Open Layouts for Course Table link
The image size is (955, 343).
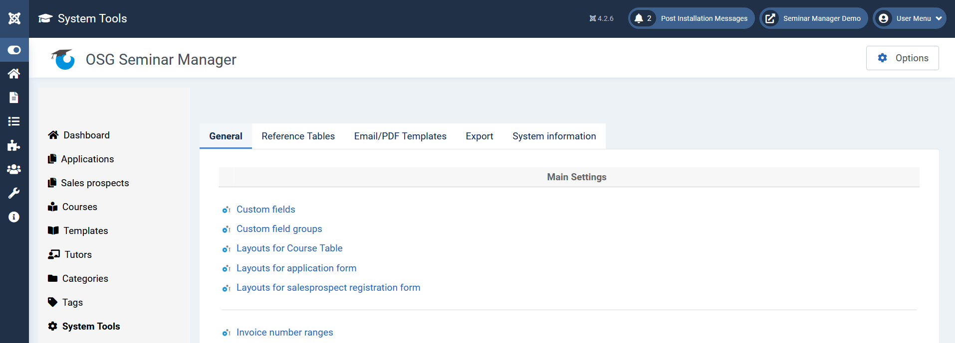pyautogui.click(x=289, y=248)
